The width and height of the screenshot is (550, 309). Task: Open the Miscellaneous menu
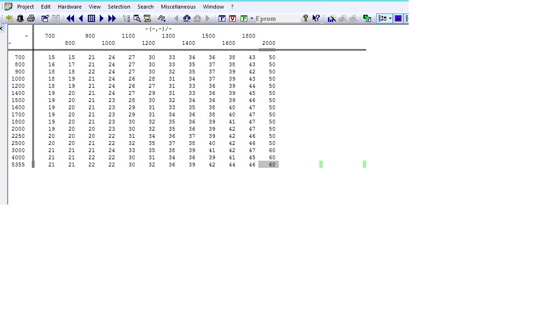coord(178,7)
